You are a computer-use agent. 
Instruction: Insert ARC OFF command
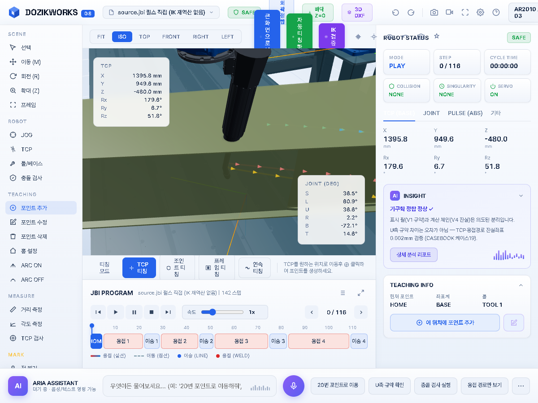click(x=41, y=279)
